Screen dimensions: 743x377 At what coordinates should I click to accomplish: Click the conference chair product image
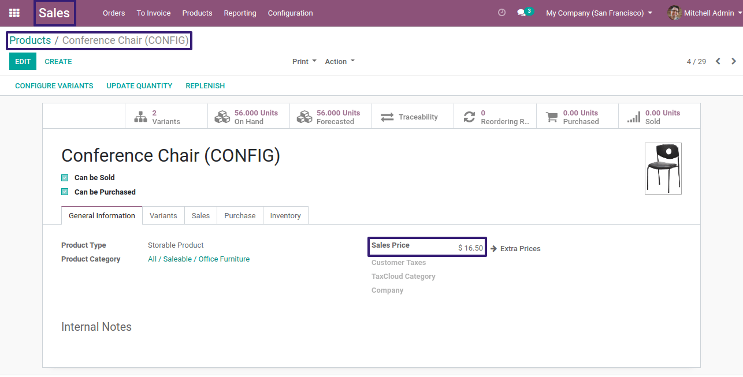click(663, 169)
